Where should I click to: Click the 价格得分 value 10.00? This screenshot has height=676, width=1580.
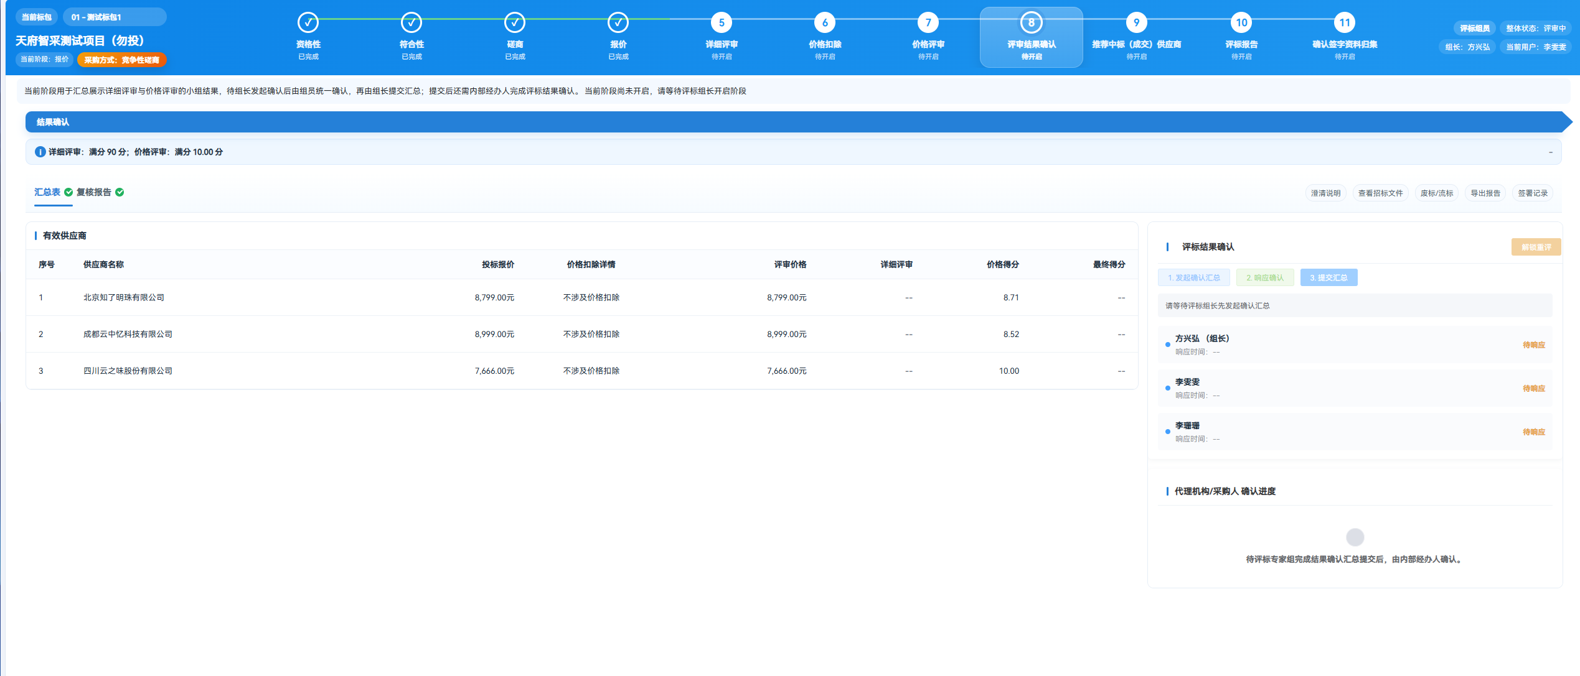1009,371
